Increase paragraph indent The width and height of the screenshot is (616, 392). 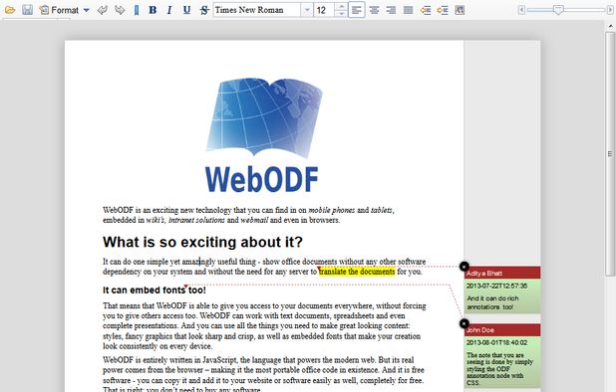443,10
